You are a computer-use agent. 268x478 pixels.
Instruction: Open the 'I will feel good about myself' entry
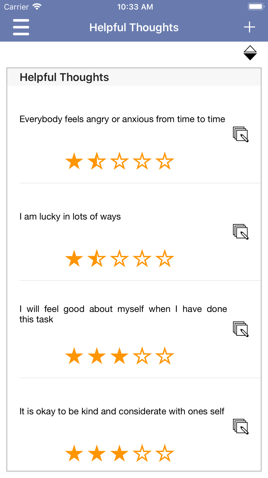[123, 314]
